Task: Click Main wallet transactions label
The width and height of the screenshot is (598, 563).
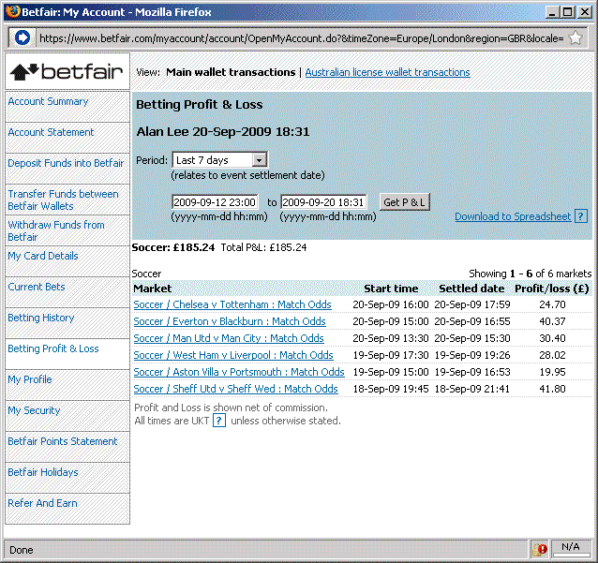Action: [231, 72]
